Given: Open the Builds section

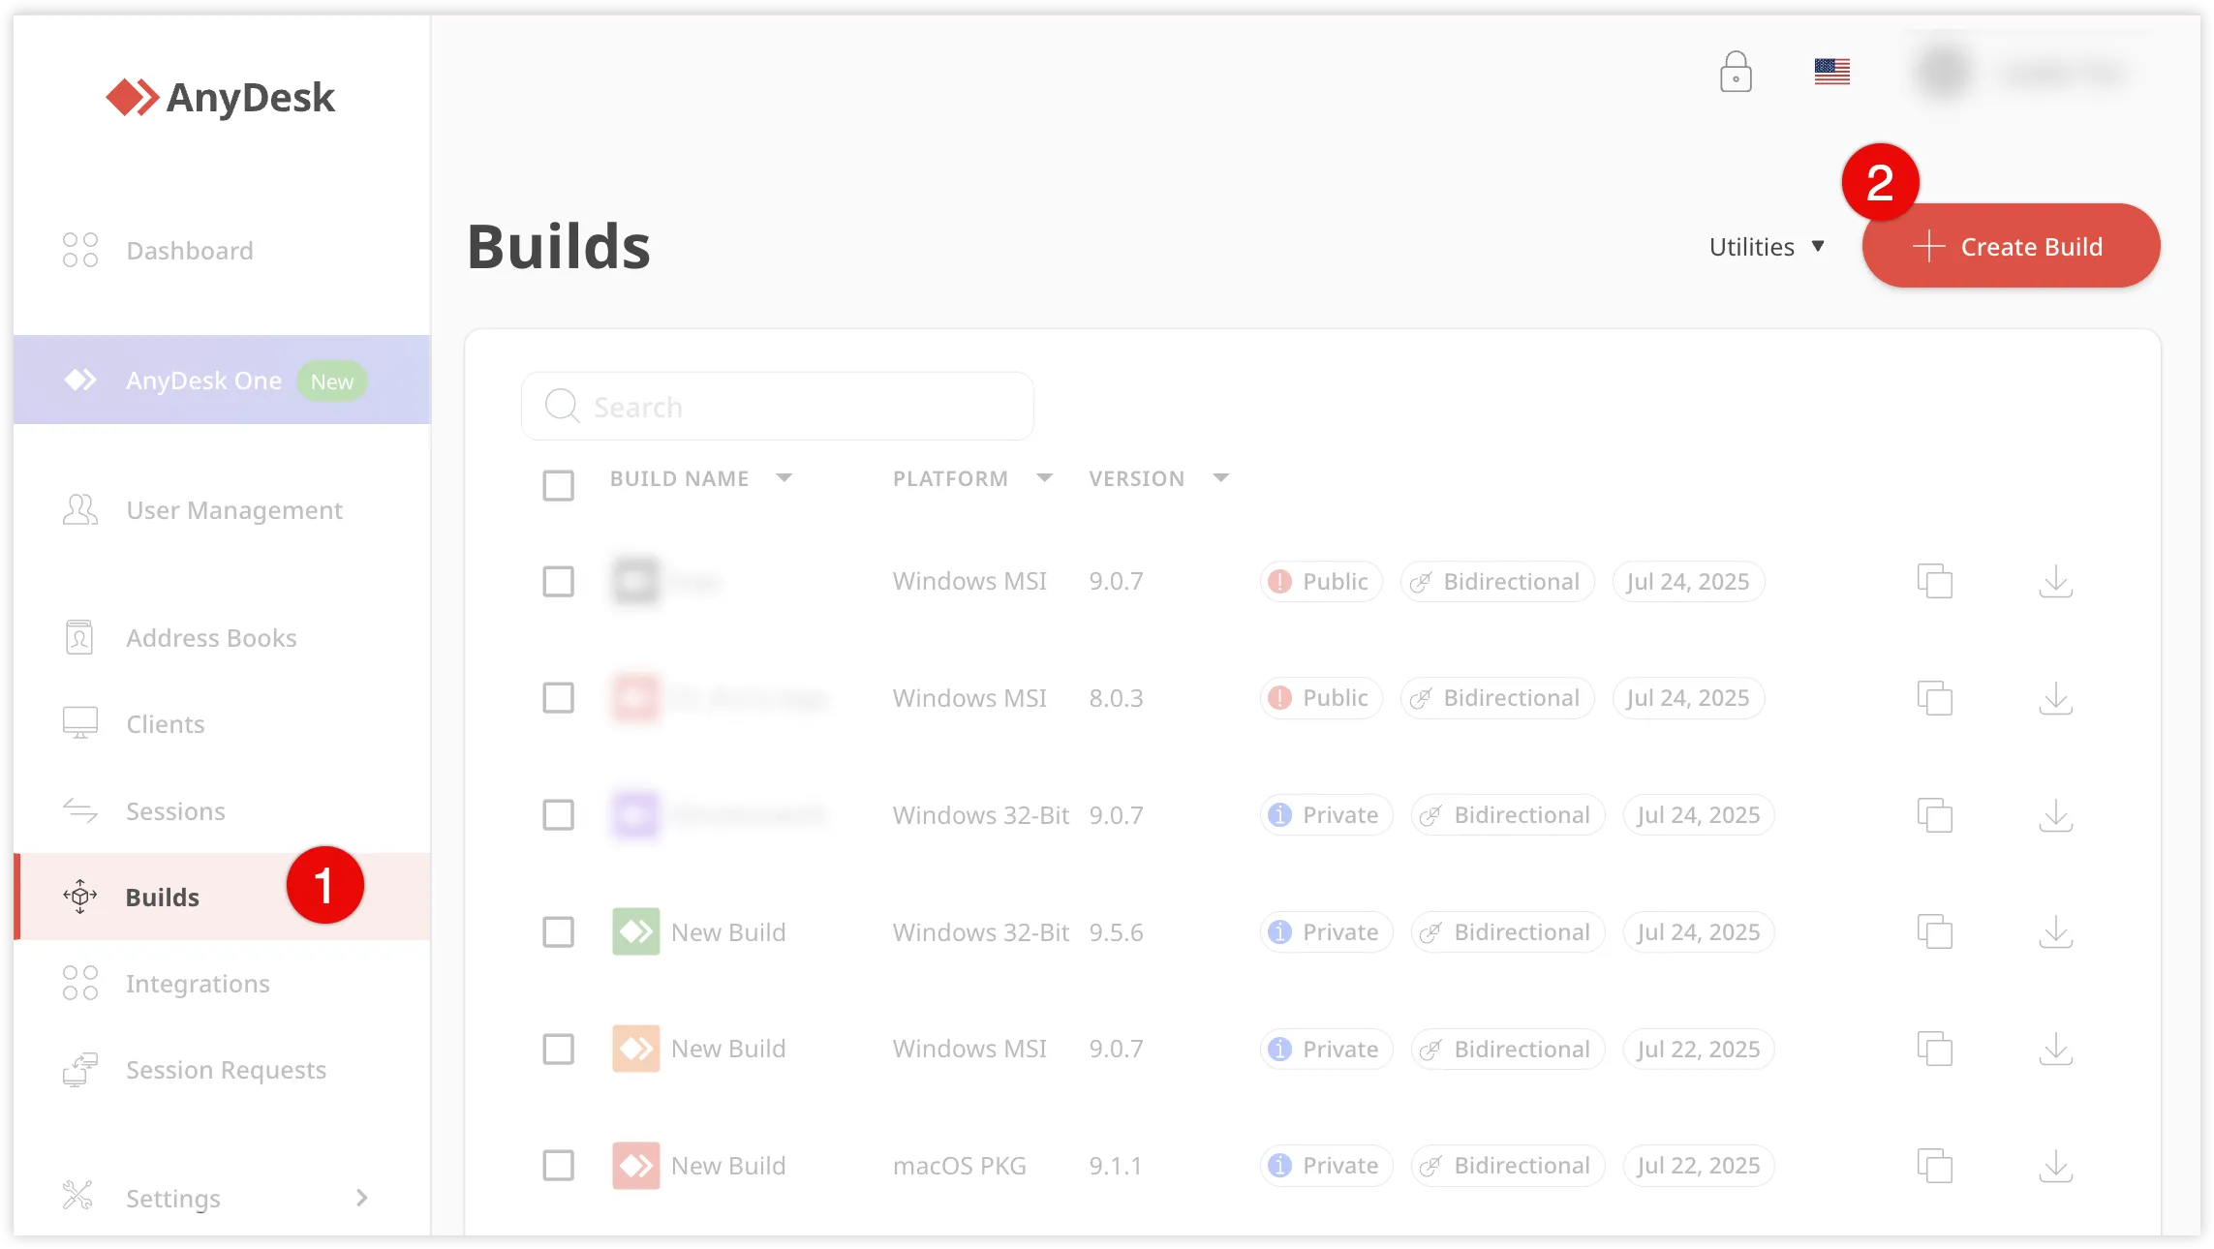Looking at the screenshot, I should [163, 897].
